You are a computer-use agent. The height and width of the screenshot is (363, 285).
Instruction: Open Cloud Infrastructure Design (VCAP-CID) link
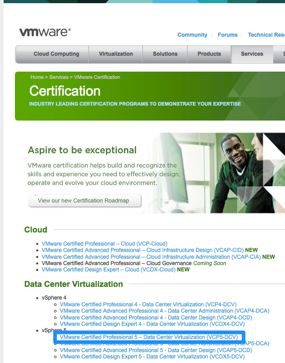tap(142, 250)
